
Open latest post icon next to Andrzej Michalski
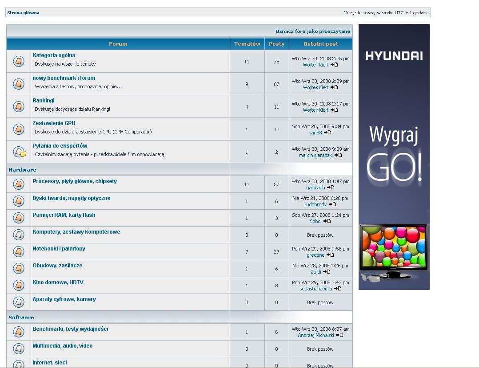coord(339,335)
